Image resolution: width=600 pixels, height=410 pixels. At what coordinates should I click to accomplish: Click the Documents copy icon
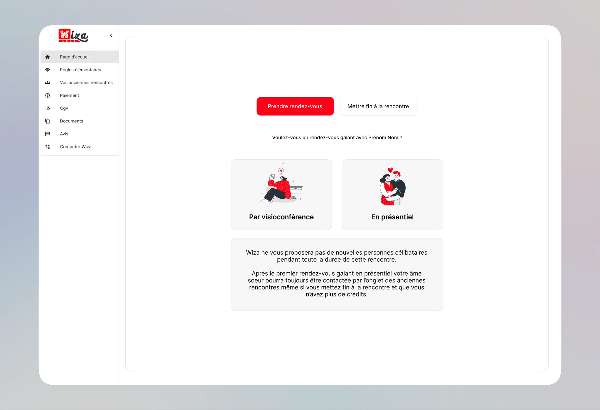47,121
